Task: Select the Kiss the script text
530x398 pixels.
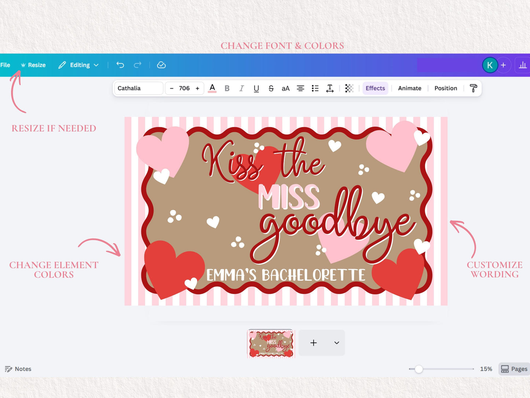Action: 263,160
